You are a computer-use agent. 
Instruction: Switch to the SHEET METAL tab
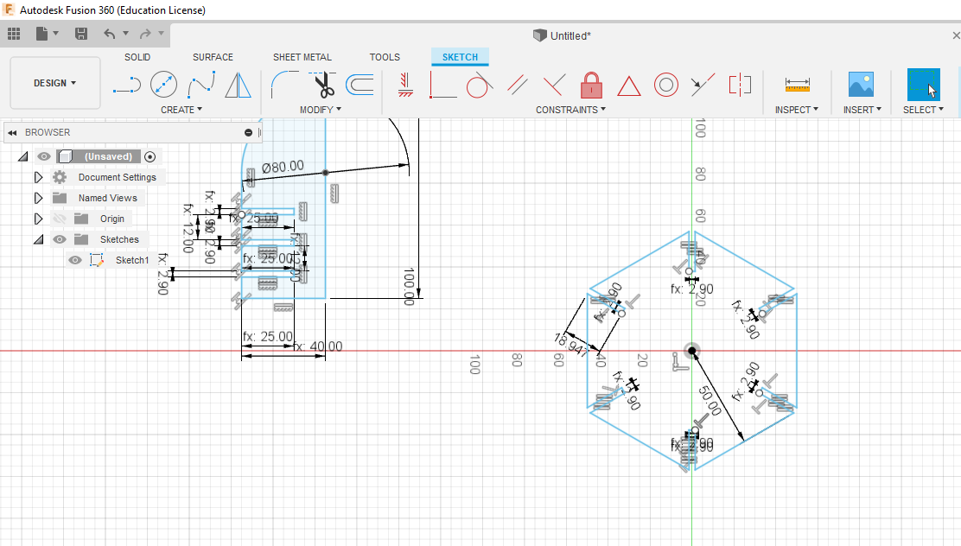(x=302, y=57)
